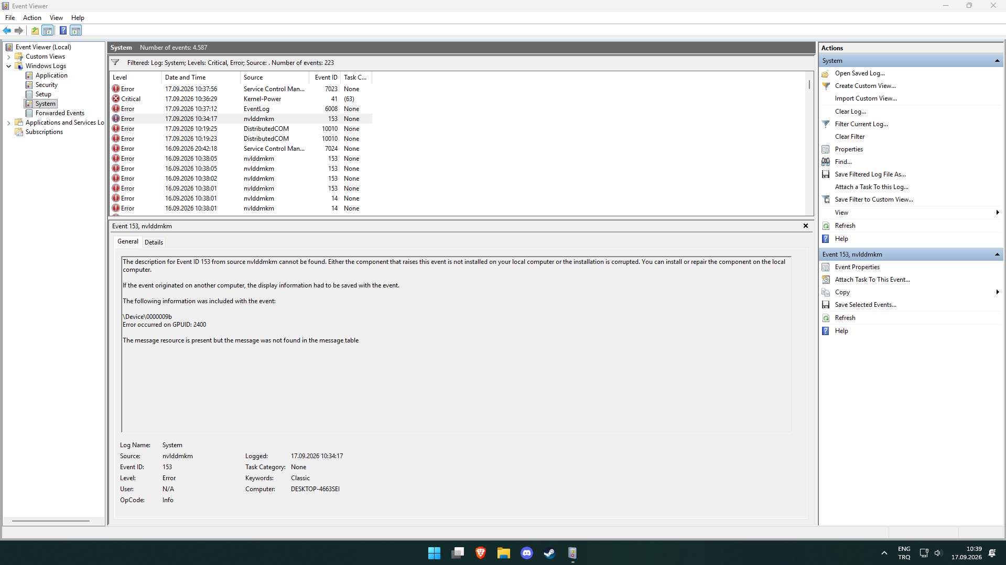Open the Action menu

[32, 18]
